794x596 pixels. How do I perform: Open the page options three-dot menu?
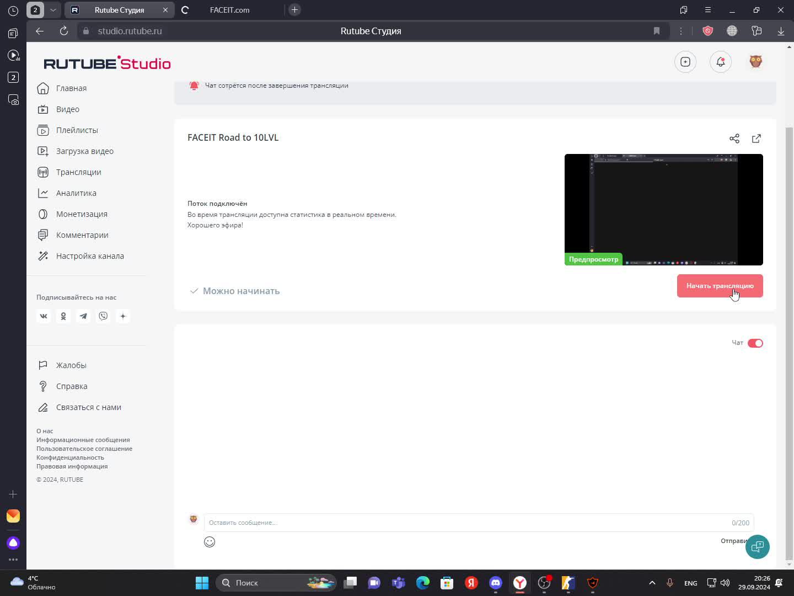tap(682, 31)
